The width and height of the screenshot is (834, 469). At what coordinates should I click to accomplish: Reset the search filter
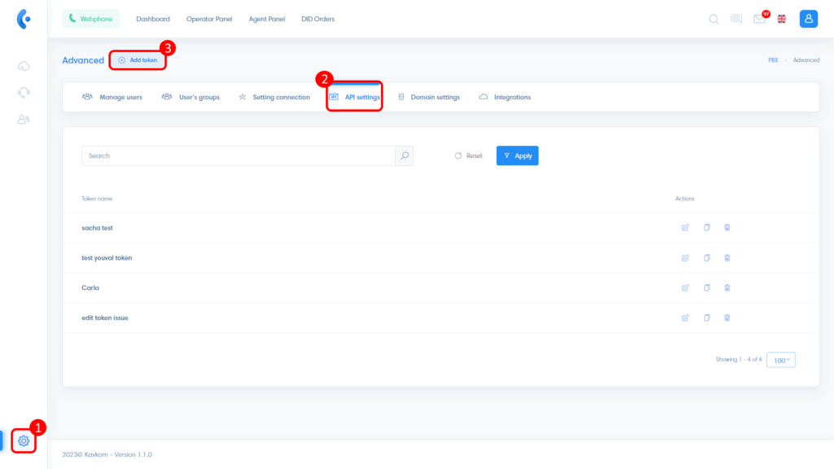point(468,156)
